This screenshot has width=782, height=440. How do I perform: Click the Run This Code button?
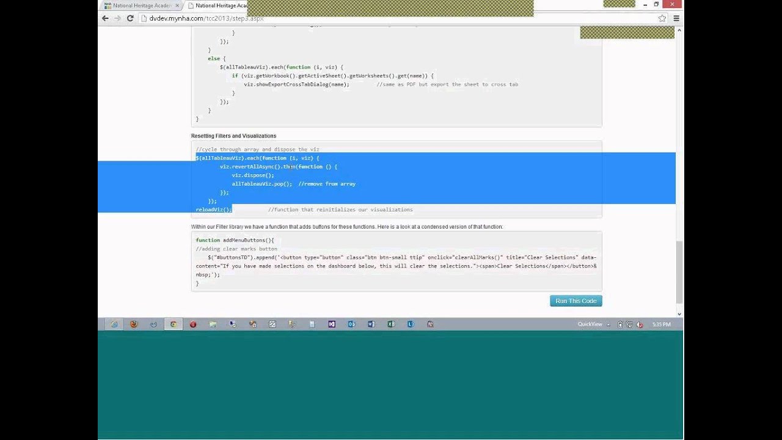tap(576, 301)
